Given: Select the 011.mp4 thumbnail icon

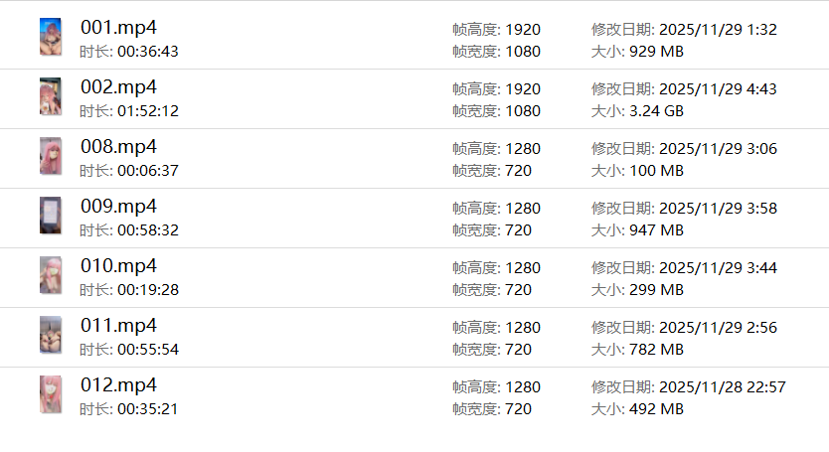Looking at the screenshot, I should (50, 335).
